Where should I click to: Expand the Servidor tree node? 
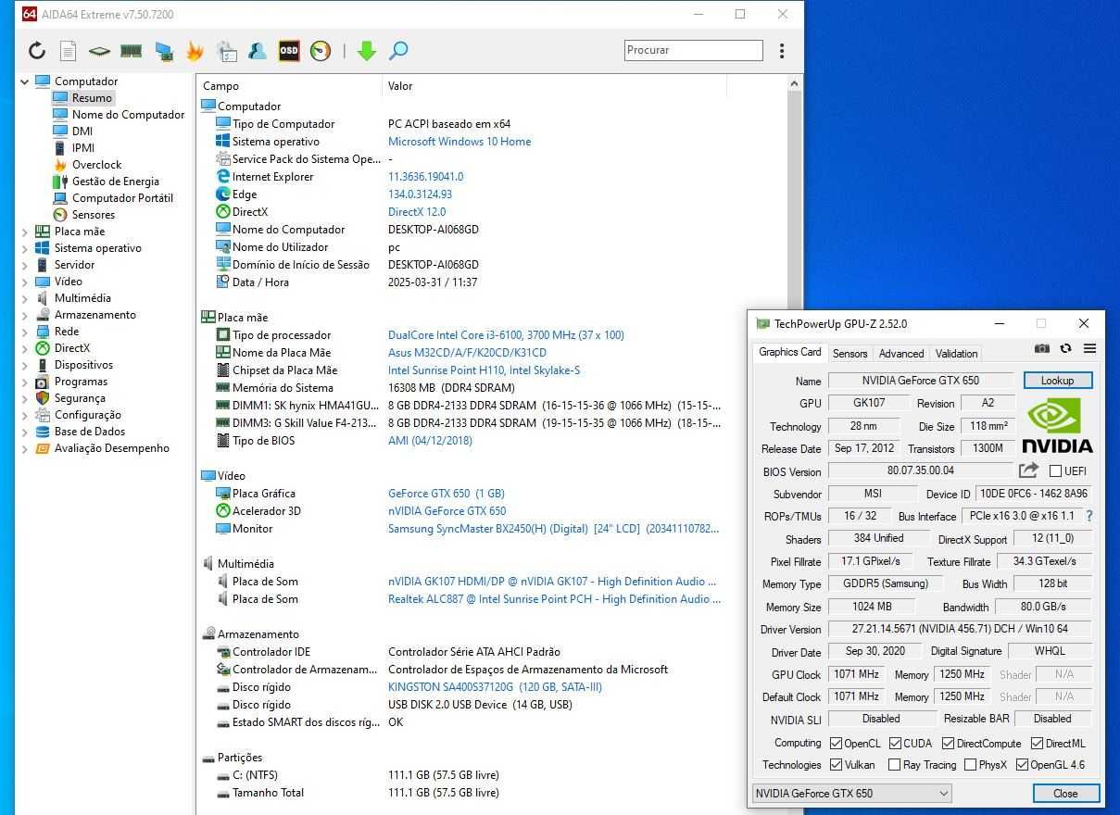coord(25,265)
